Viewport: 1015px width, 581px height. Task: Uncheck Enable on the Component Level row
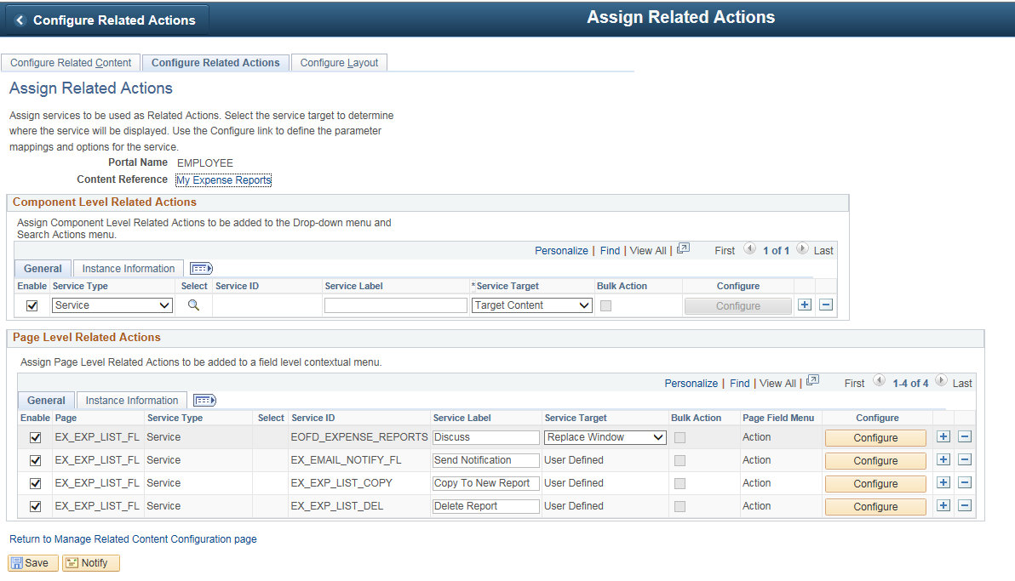tap(32, 305)
